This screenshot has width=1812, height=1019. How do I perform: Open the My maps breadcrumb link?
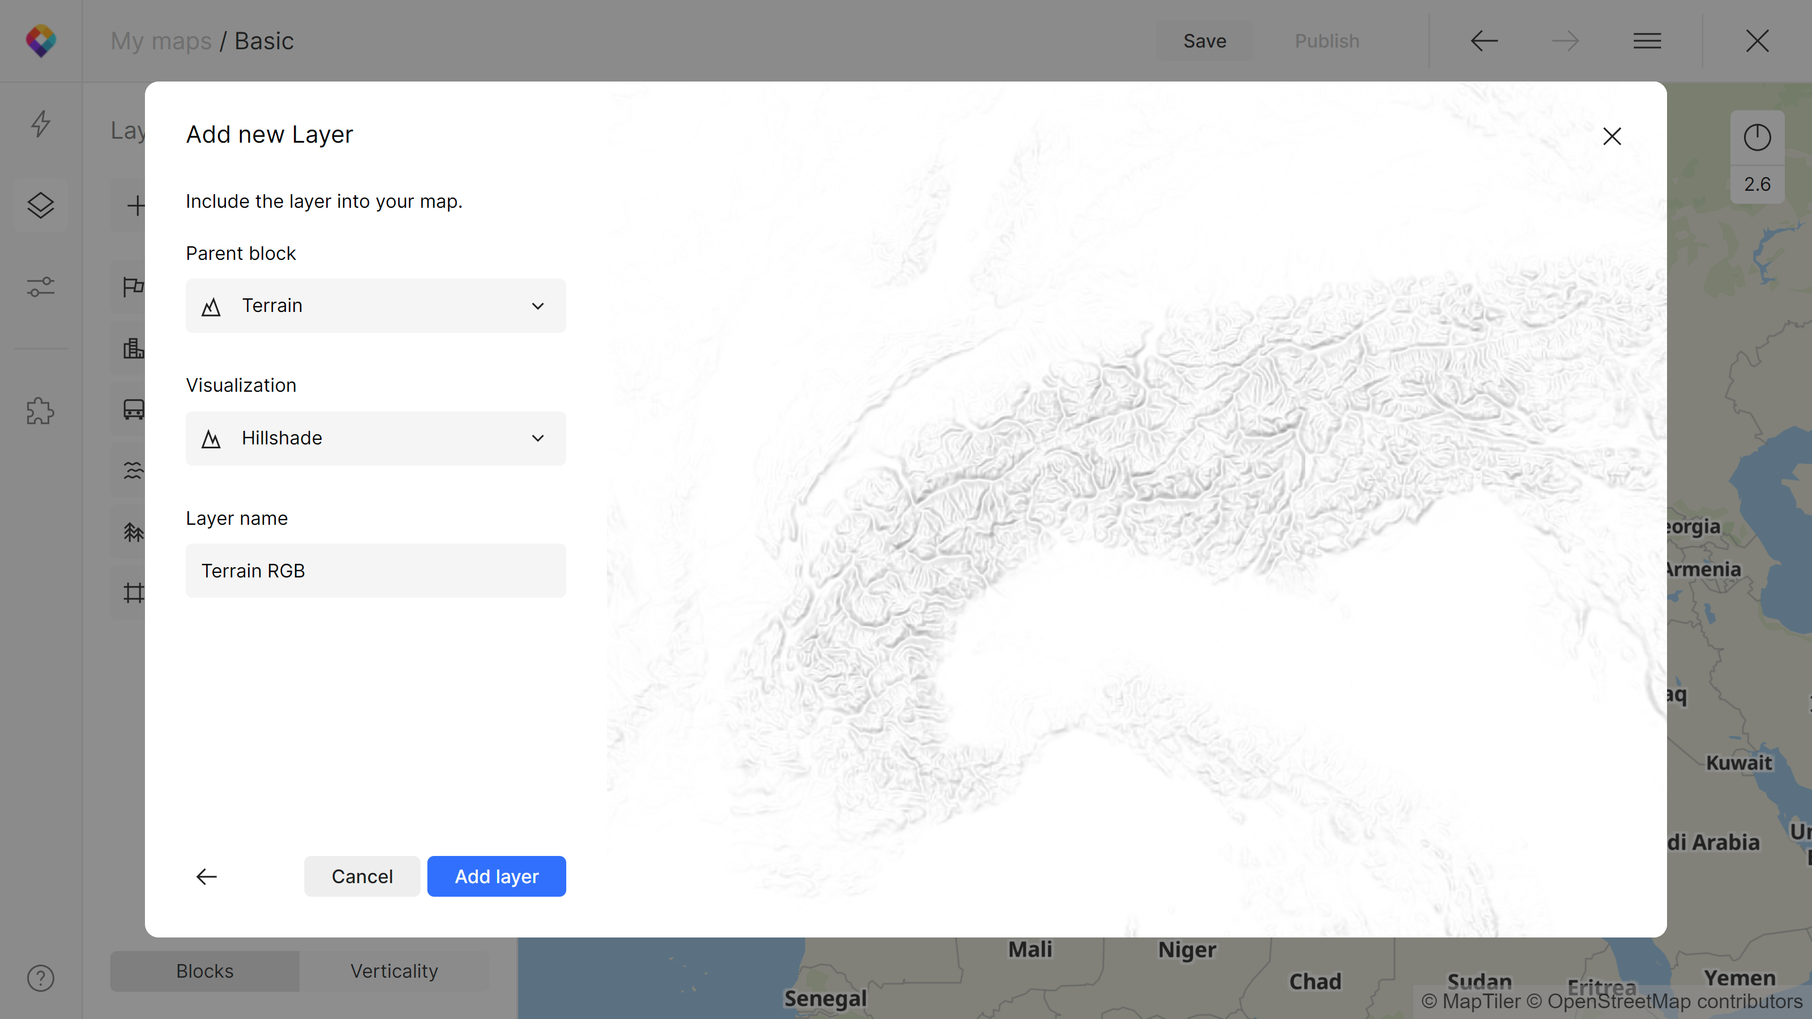pos(161,41)
